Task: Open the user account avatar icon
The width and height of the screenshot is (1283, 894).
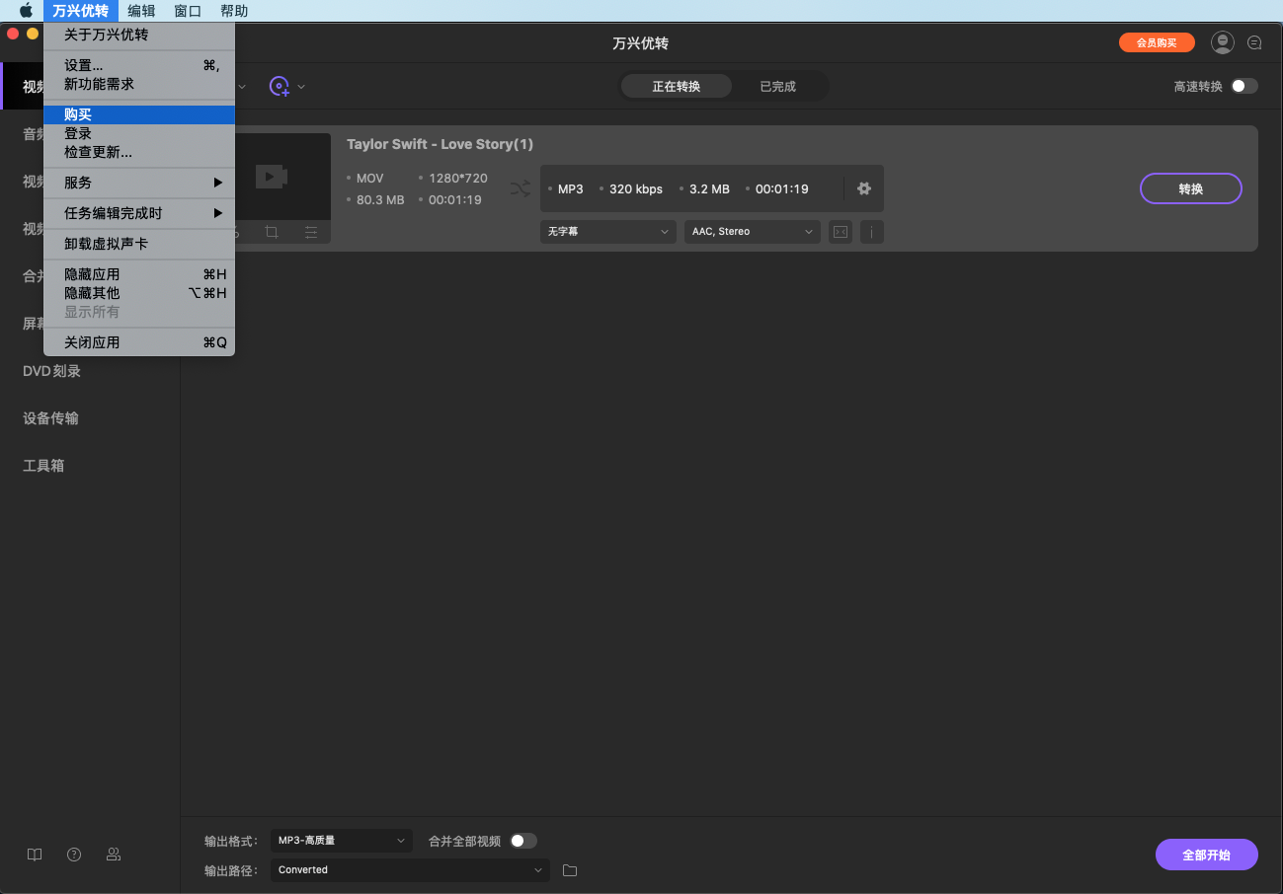Action: tap(1223, 42)
